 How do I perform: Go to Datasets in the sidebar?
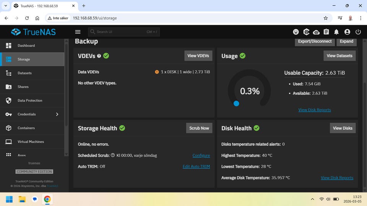click(x=24, y=73)
